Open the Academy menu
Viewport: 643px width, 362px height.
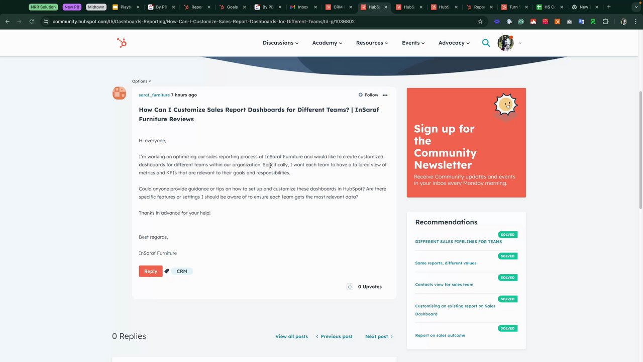327,43
